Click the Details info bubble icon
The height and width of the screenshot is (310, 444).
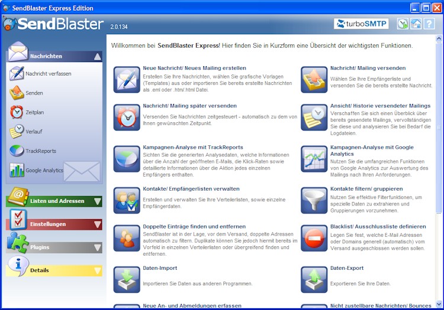click(x=18, y=266)
